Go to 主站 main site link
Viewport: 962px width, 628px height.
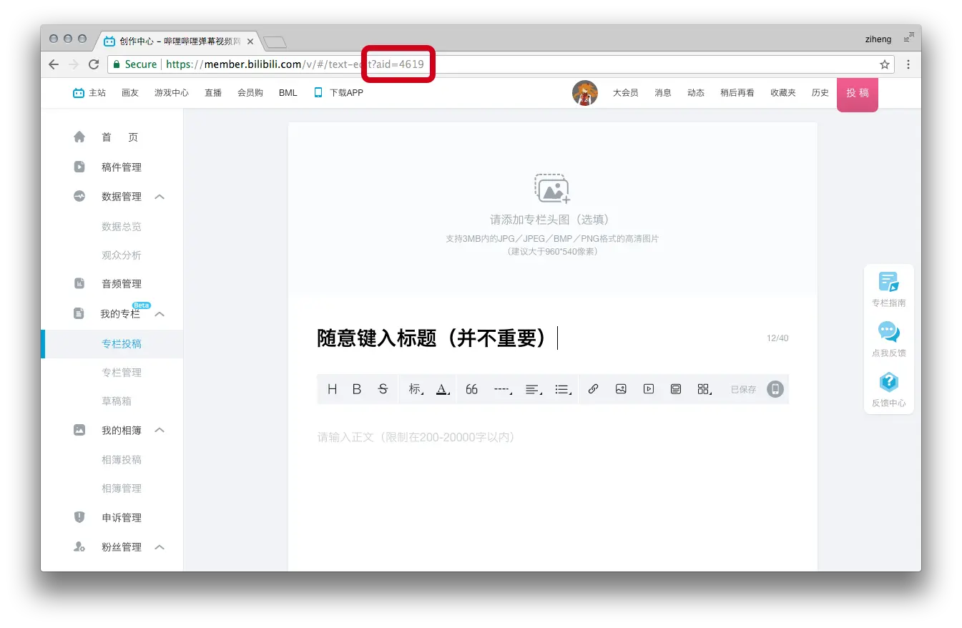tap(89, 93)
